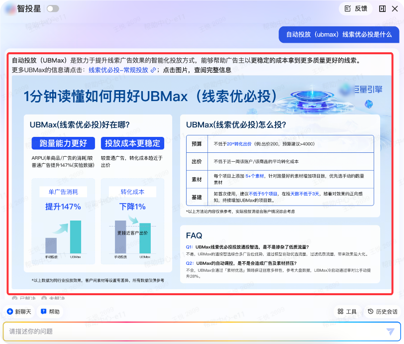Open 历史会话 history conversations
The image size is (404, 344).
click(382, 312)
